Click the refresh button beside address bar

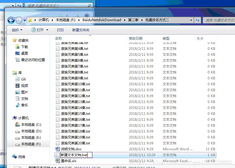[197, 20]
